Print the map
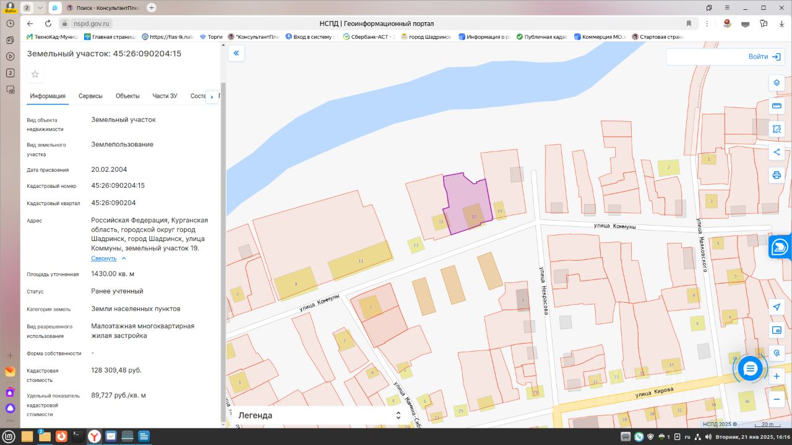The image size is (792, 445). (777, 175)
